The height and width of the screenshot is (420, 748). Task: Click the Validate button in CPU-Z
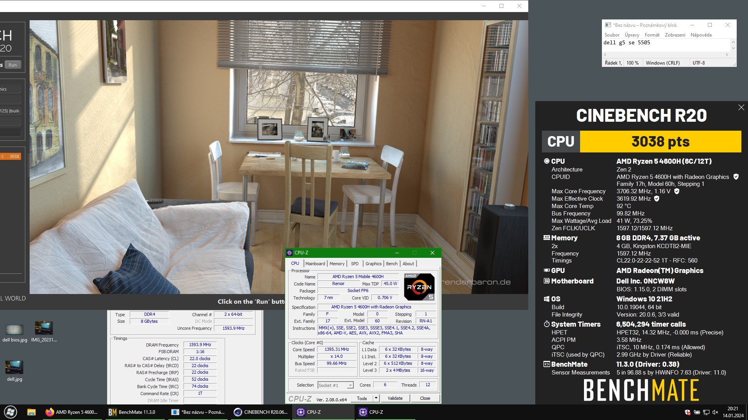(395, 398)
